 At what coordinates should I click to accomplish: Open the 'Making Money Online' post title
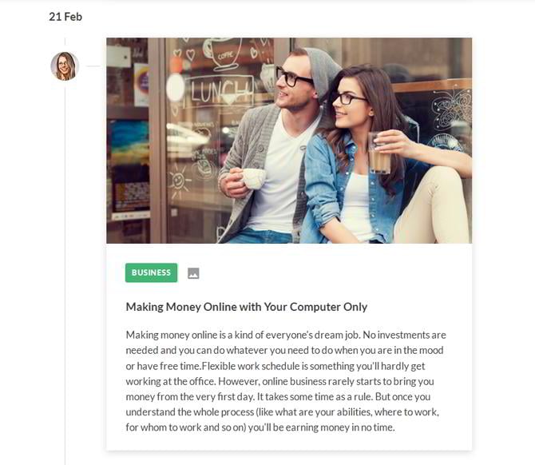[x=247, y=307]
